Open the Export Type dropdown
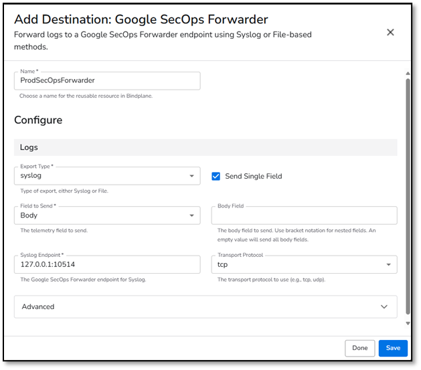 (107, 176)
